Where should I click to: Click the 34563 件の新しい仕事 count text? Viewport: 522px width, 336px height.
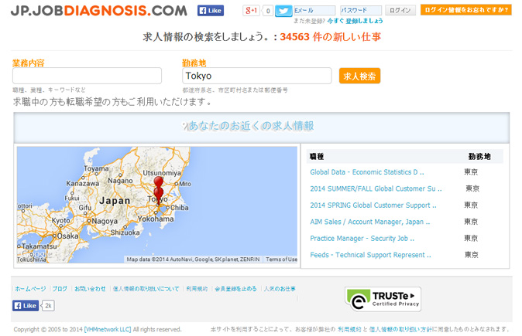(330, 36)
